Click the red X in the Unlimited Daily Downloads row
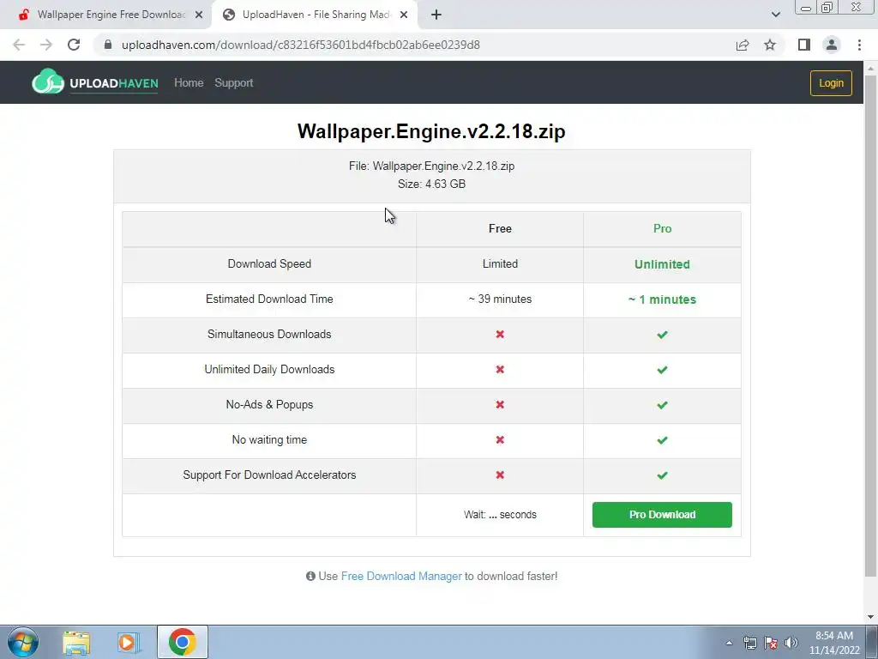The height and width of the screenshot is (659, 878). (500, 369)
